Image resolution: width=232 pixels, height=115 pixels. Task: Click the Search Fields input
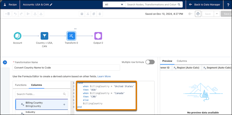(42, 94)
